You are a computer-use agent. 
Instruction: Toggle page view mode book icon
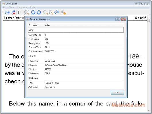(20, 13)
